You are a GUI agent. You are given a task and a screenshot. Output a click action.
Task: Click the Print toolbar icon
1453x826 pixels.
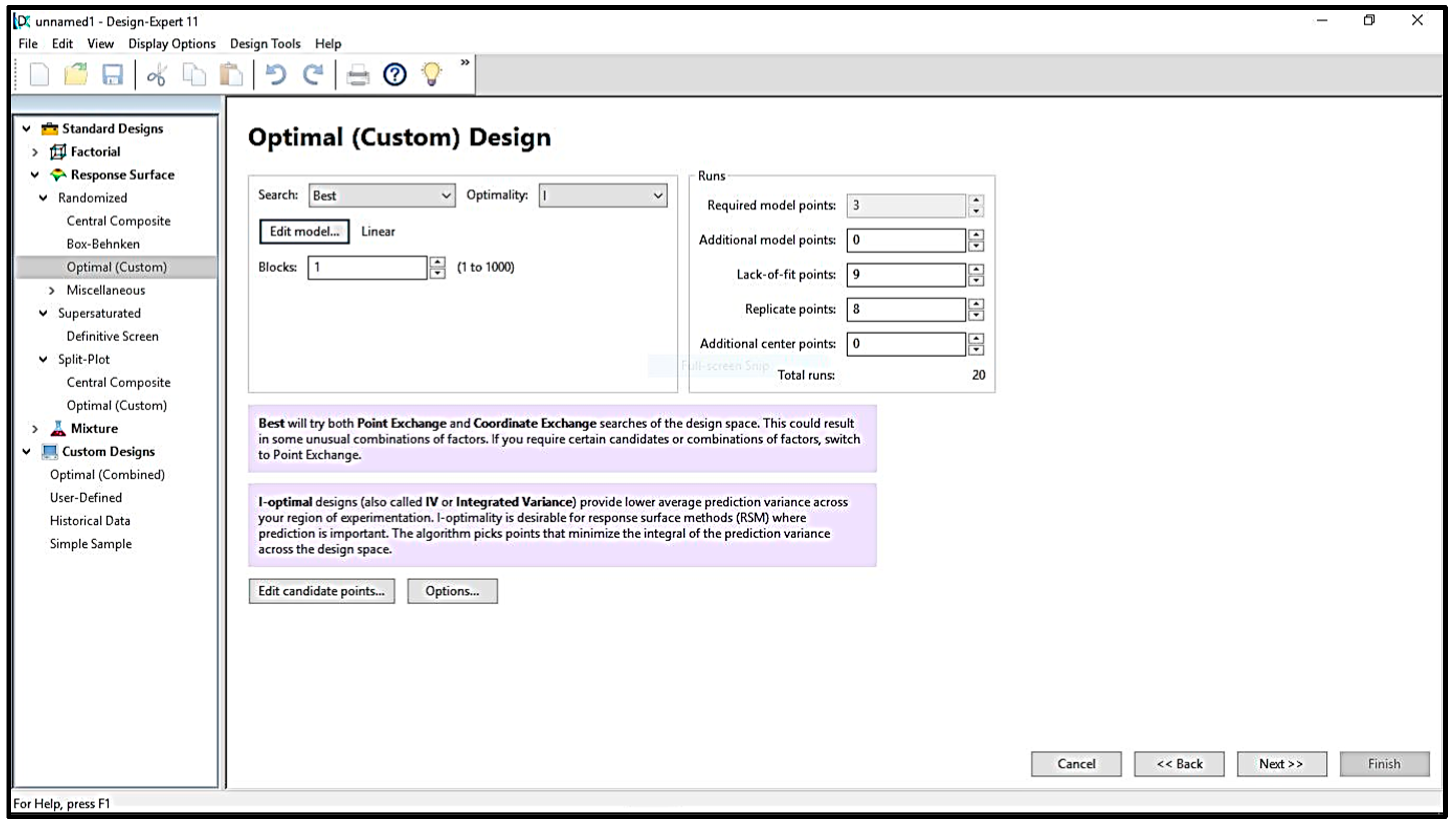pyautogui.click(x=357, y=75)
